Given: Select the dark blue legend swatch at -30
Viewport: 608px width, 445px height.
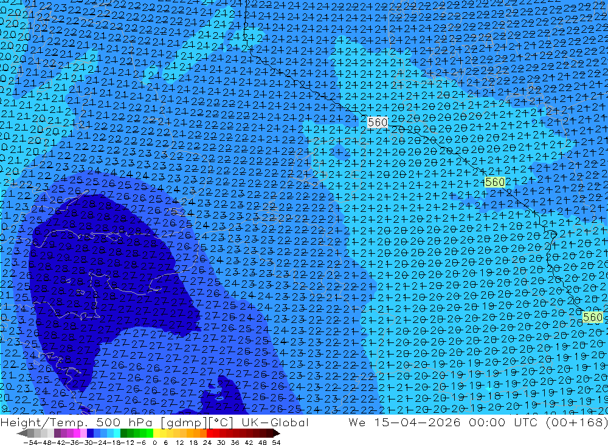Looking at the screenshot, I should tap(90, 433).
